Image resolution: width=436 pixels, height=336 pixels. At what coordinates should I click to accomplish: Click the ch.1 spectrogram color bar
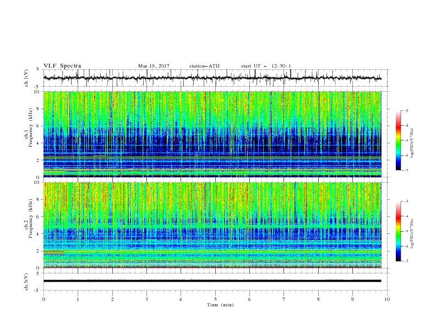click(x=398, y=141)
